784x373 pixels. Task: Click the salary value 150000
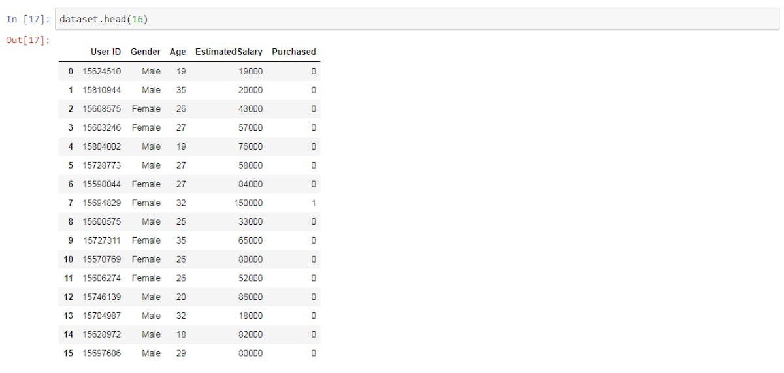(x=248, y=203)
